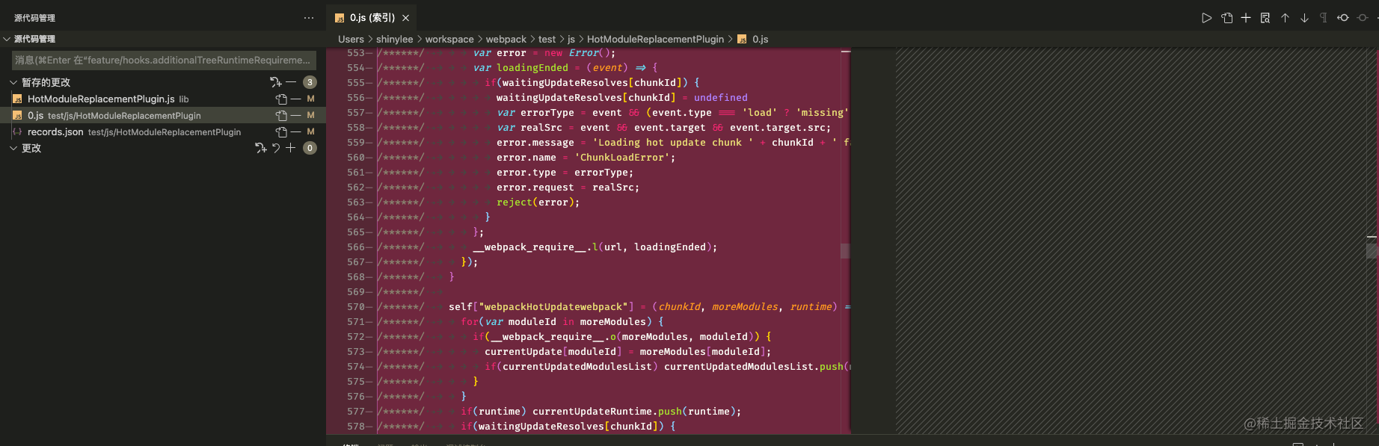Open file icon on 0.js row
The height and width of the screenshot is (446, 1379).
[x=281, y=115]
